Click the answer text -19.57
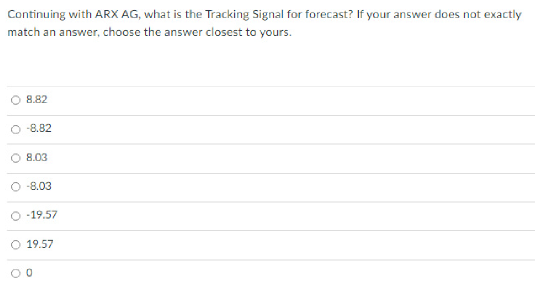Screen dimensions: 535x298 click(x=43, y=215)
